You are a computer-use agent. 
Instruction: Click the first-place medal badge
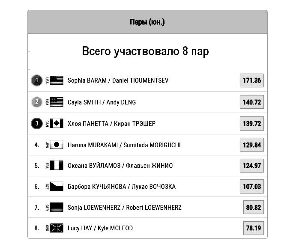(x=37, y=80)
